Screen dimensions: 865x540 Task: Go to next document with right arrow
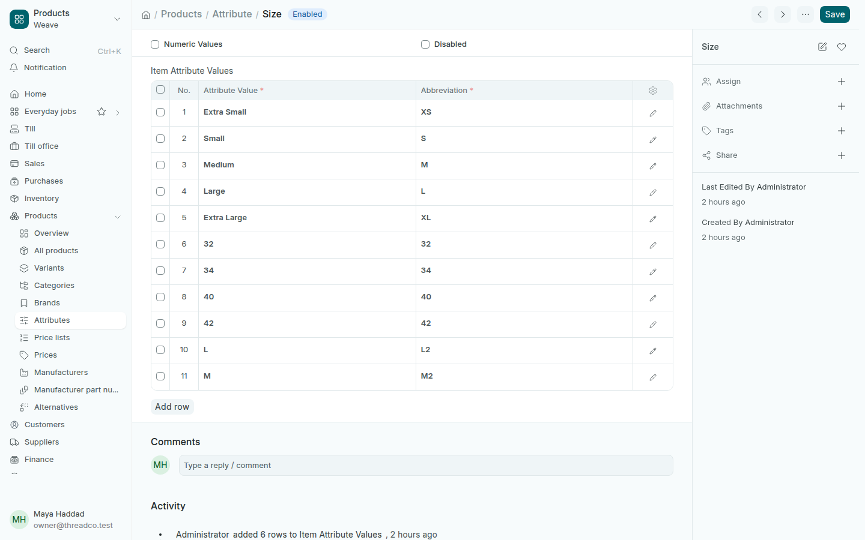pos(783,14)
